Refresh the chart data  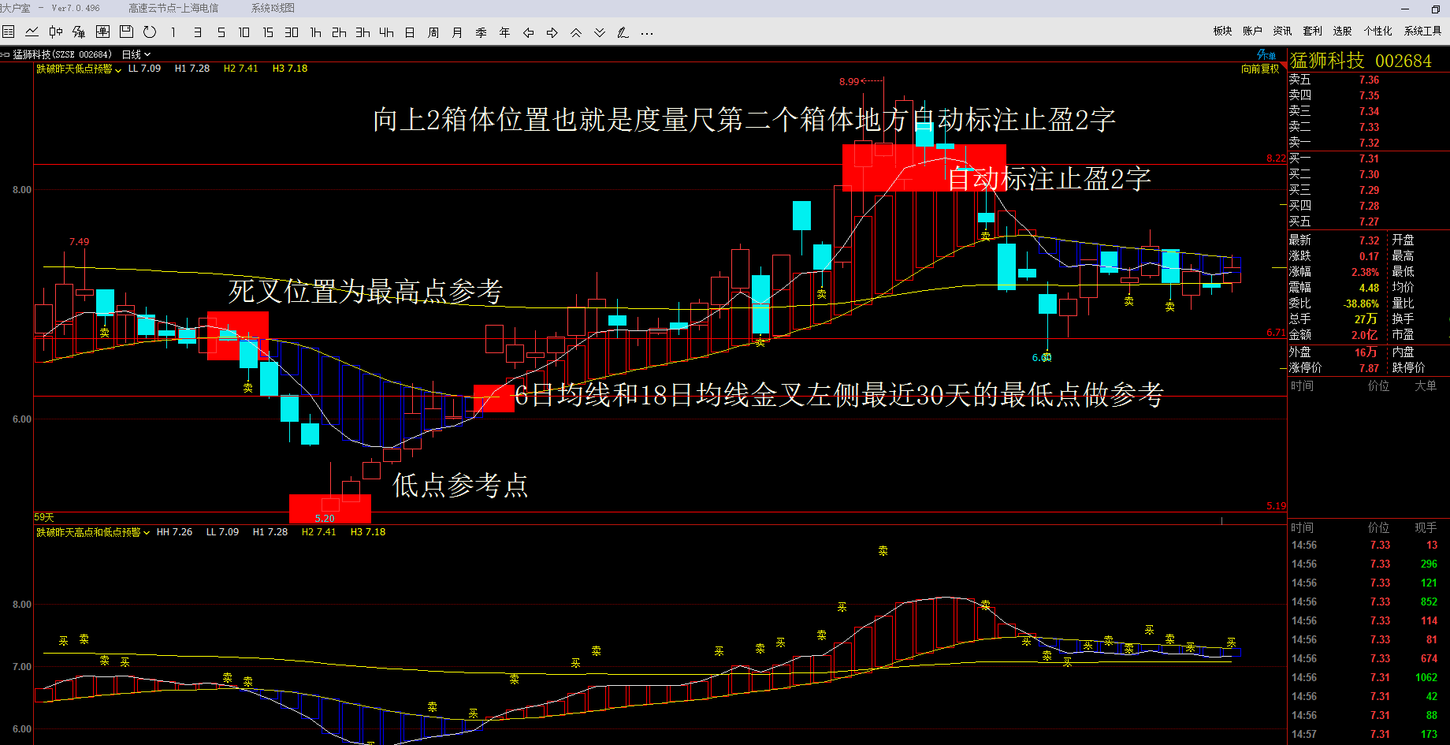click(150, 32)
